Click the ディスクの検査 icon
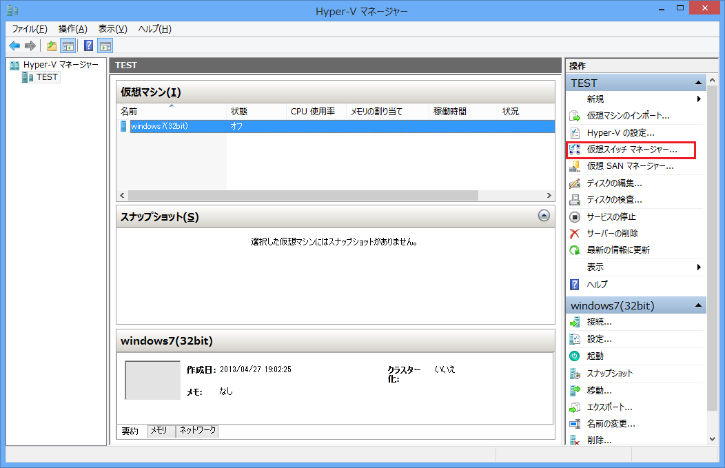Image resolution: width=725 pixels, height=468 pixels. point(575,200)
